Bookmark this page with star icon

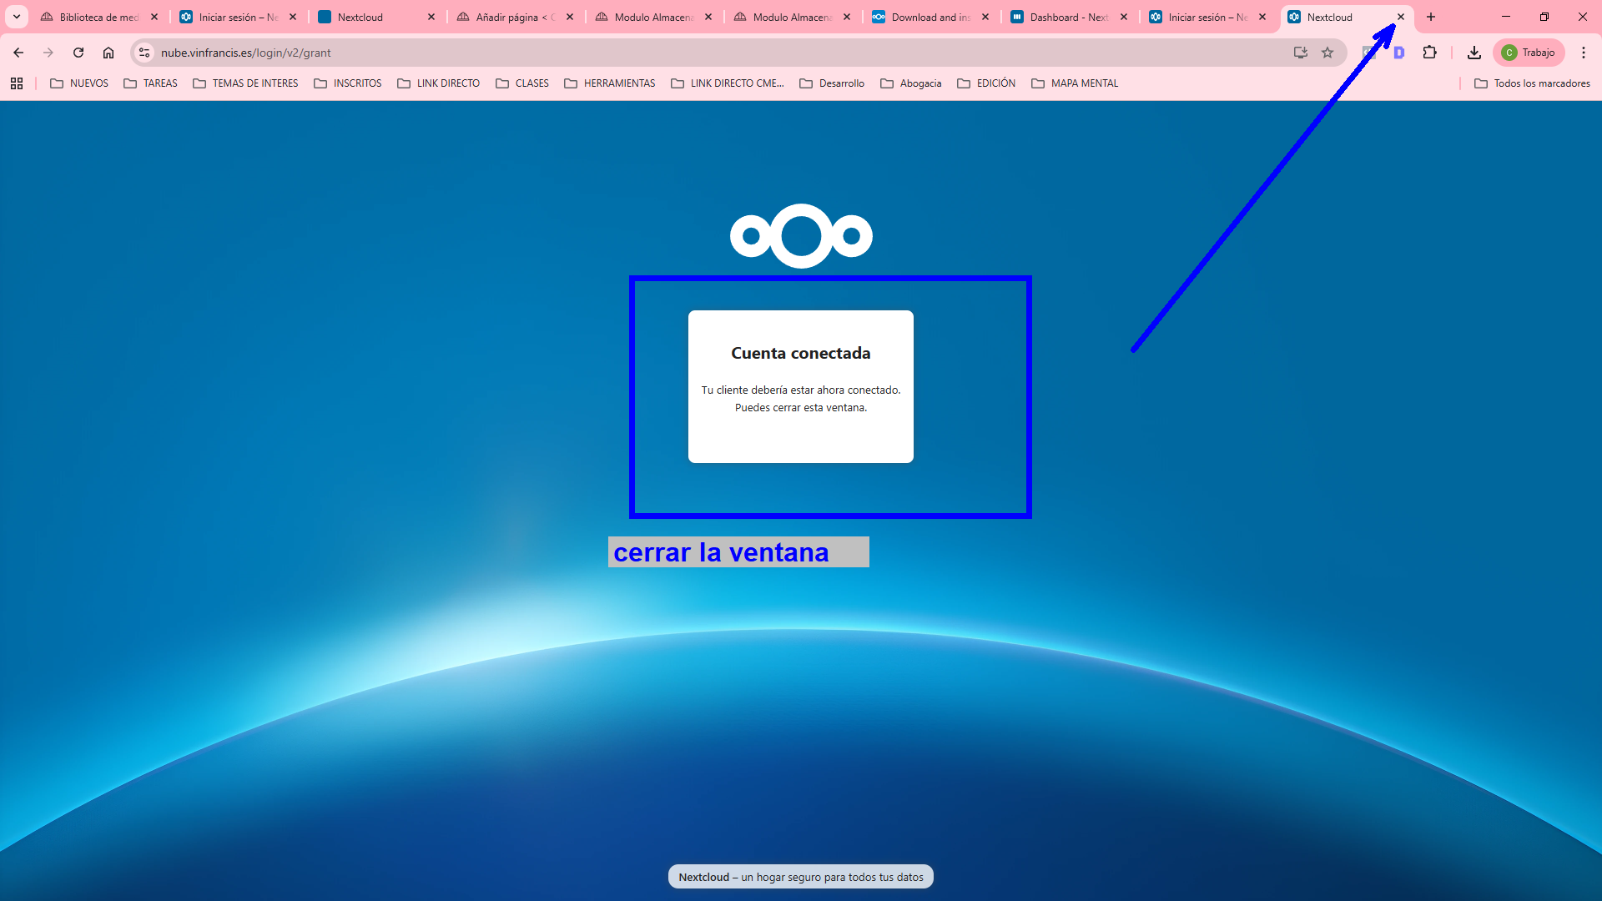tap(1327, 53)
